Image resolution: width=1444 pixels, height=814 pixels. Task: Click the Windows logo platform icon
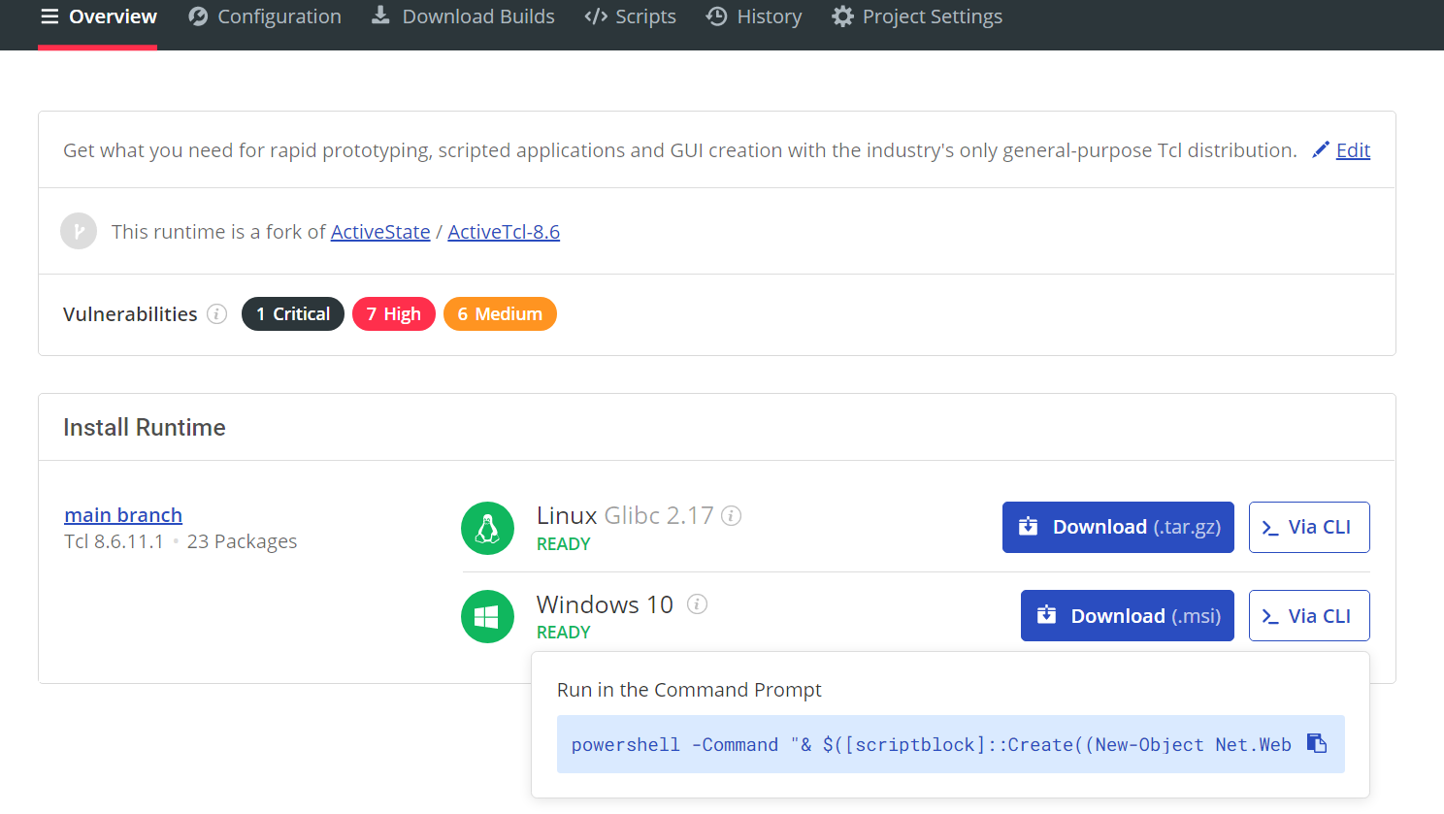click(x=487, y=616)
